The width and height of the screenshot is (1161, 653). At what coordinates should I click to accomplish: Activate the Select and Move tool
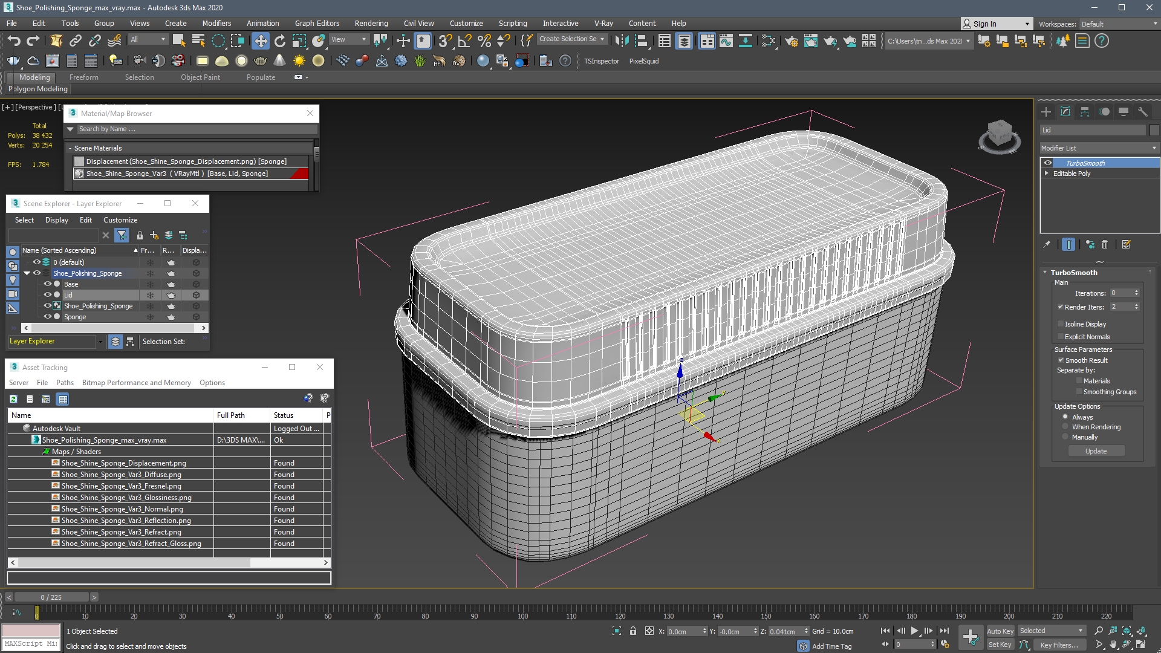(x=261, y=41)
